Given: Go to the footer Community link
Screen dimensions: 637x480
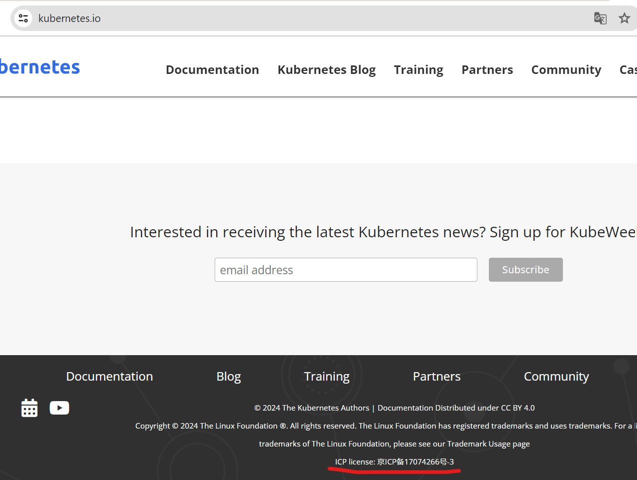Looking at the screenshot, I should tap(556, 377).
